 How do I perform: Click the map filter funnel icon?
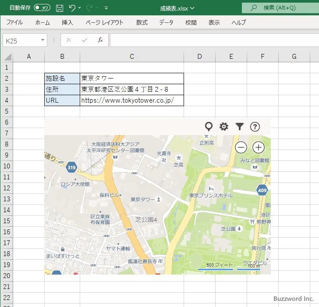[x=239, y=126]
